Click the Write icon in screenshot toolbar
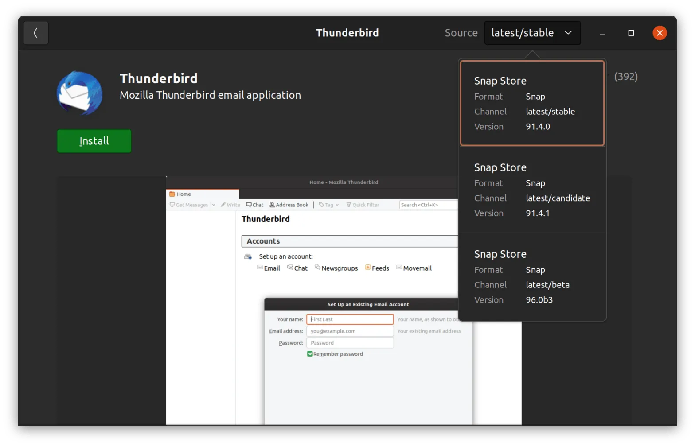Image resolution: width=695 pixels, height=446 pixels. 223,205
